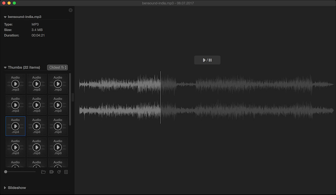Select the highlighted audio thumbnail in third row
This screenshot has height=195, width=336.
[x=15, y=126]
